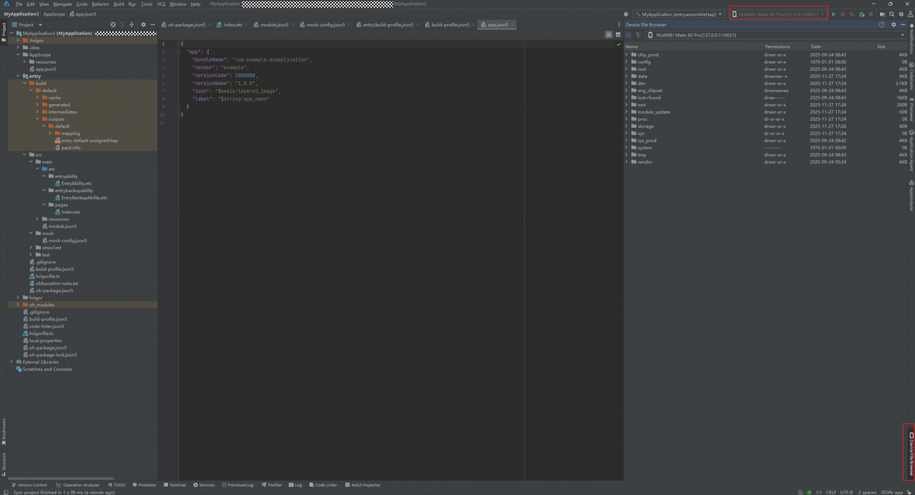Open Device File Browser help icon
915x495 pixels.
(882, 24)
